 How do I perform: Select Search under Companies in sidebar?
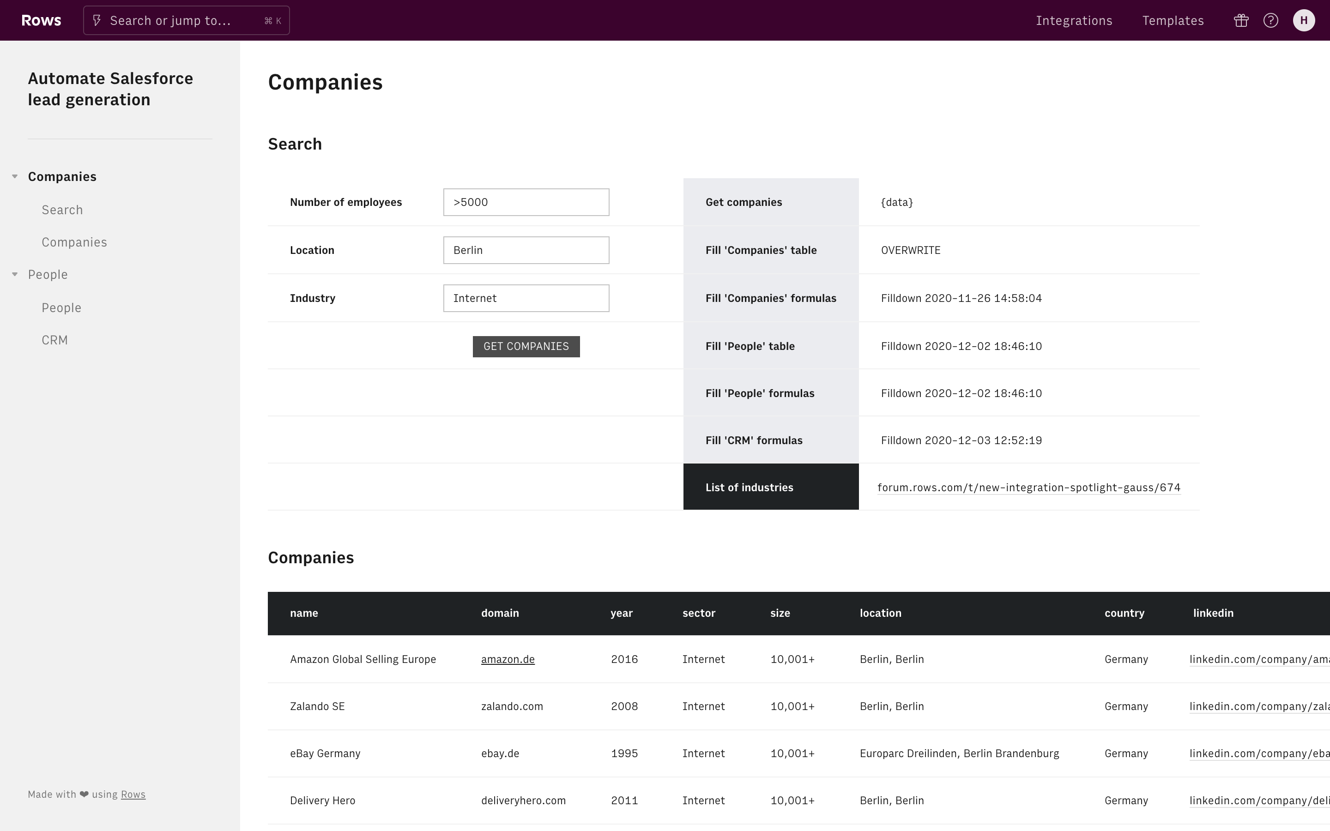[x=62, y=210]
